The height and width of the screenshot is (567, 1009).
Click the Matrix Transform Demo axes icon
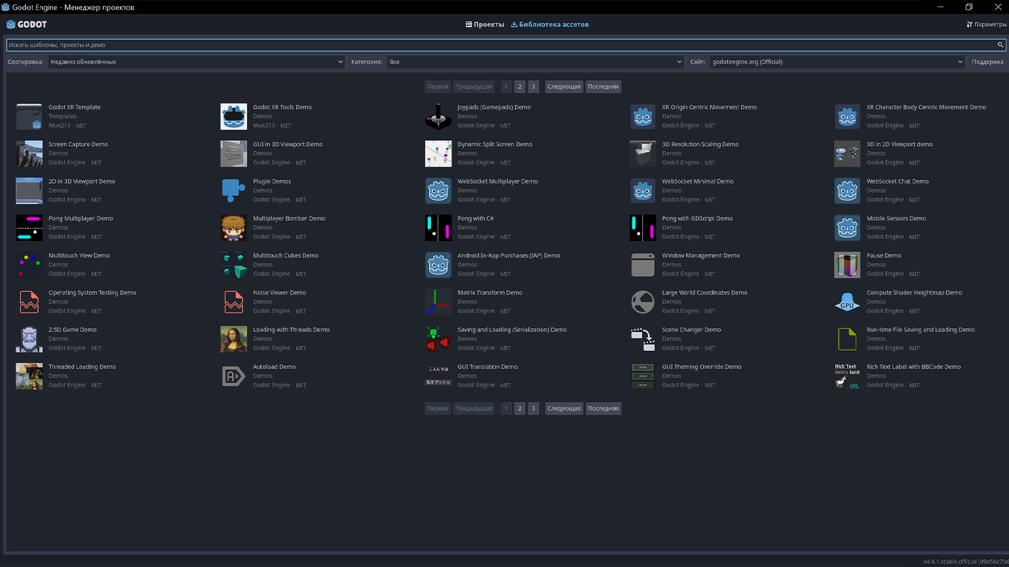pos(438,302)
